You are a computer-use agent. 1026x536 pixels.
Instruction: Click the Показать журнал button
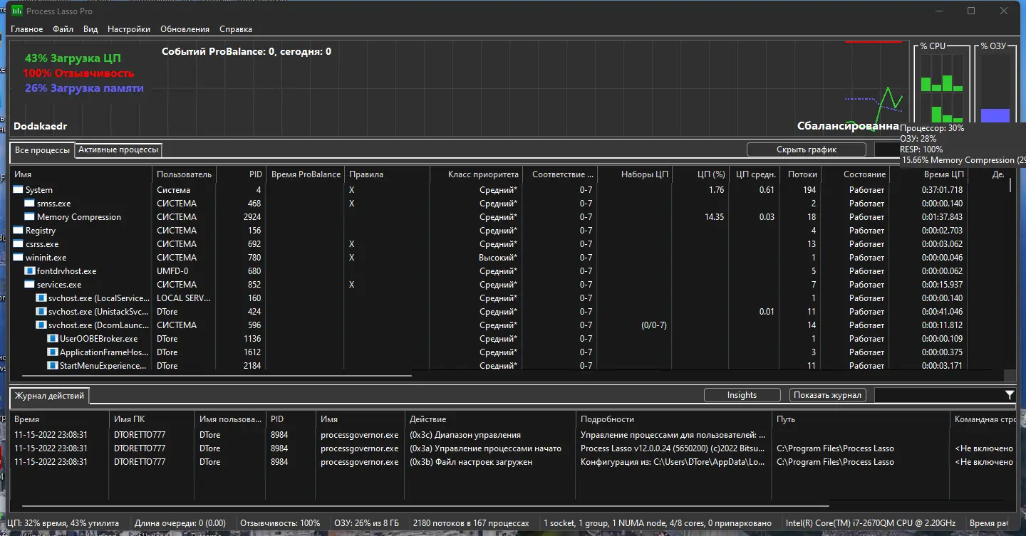click(x=828, y=395)
